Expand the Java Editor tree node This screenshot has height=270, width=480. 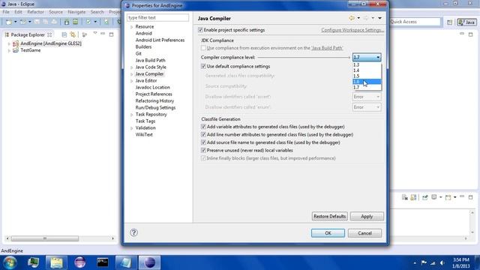[132, 81]
